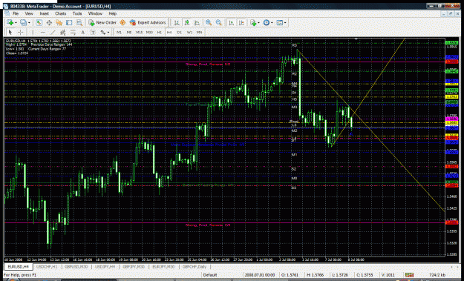Open the View menu

pos(29,13)
